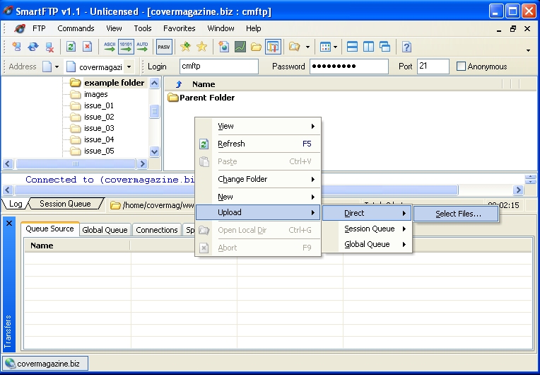
Task: Click the Abort icon in the toolbar
Action: [88, 47]
